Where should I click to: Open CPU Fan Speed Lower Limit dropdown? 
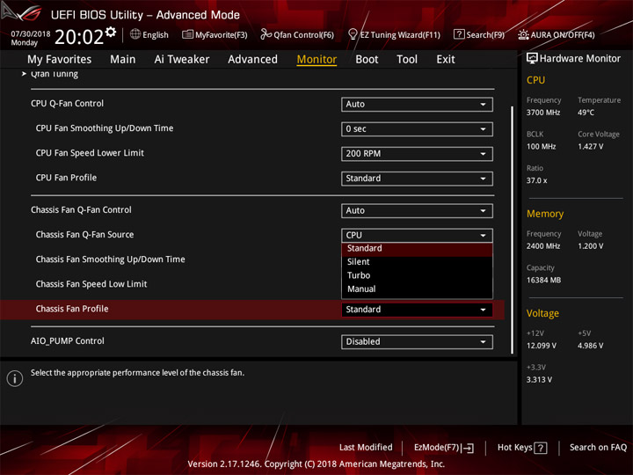tap(417, 154)
